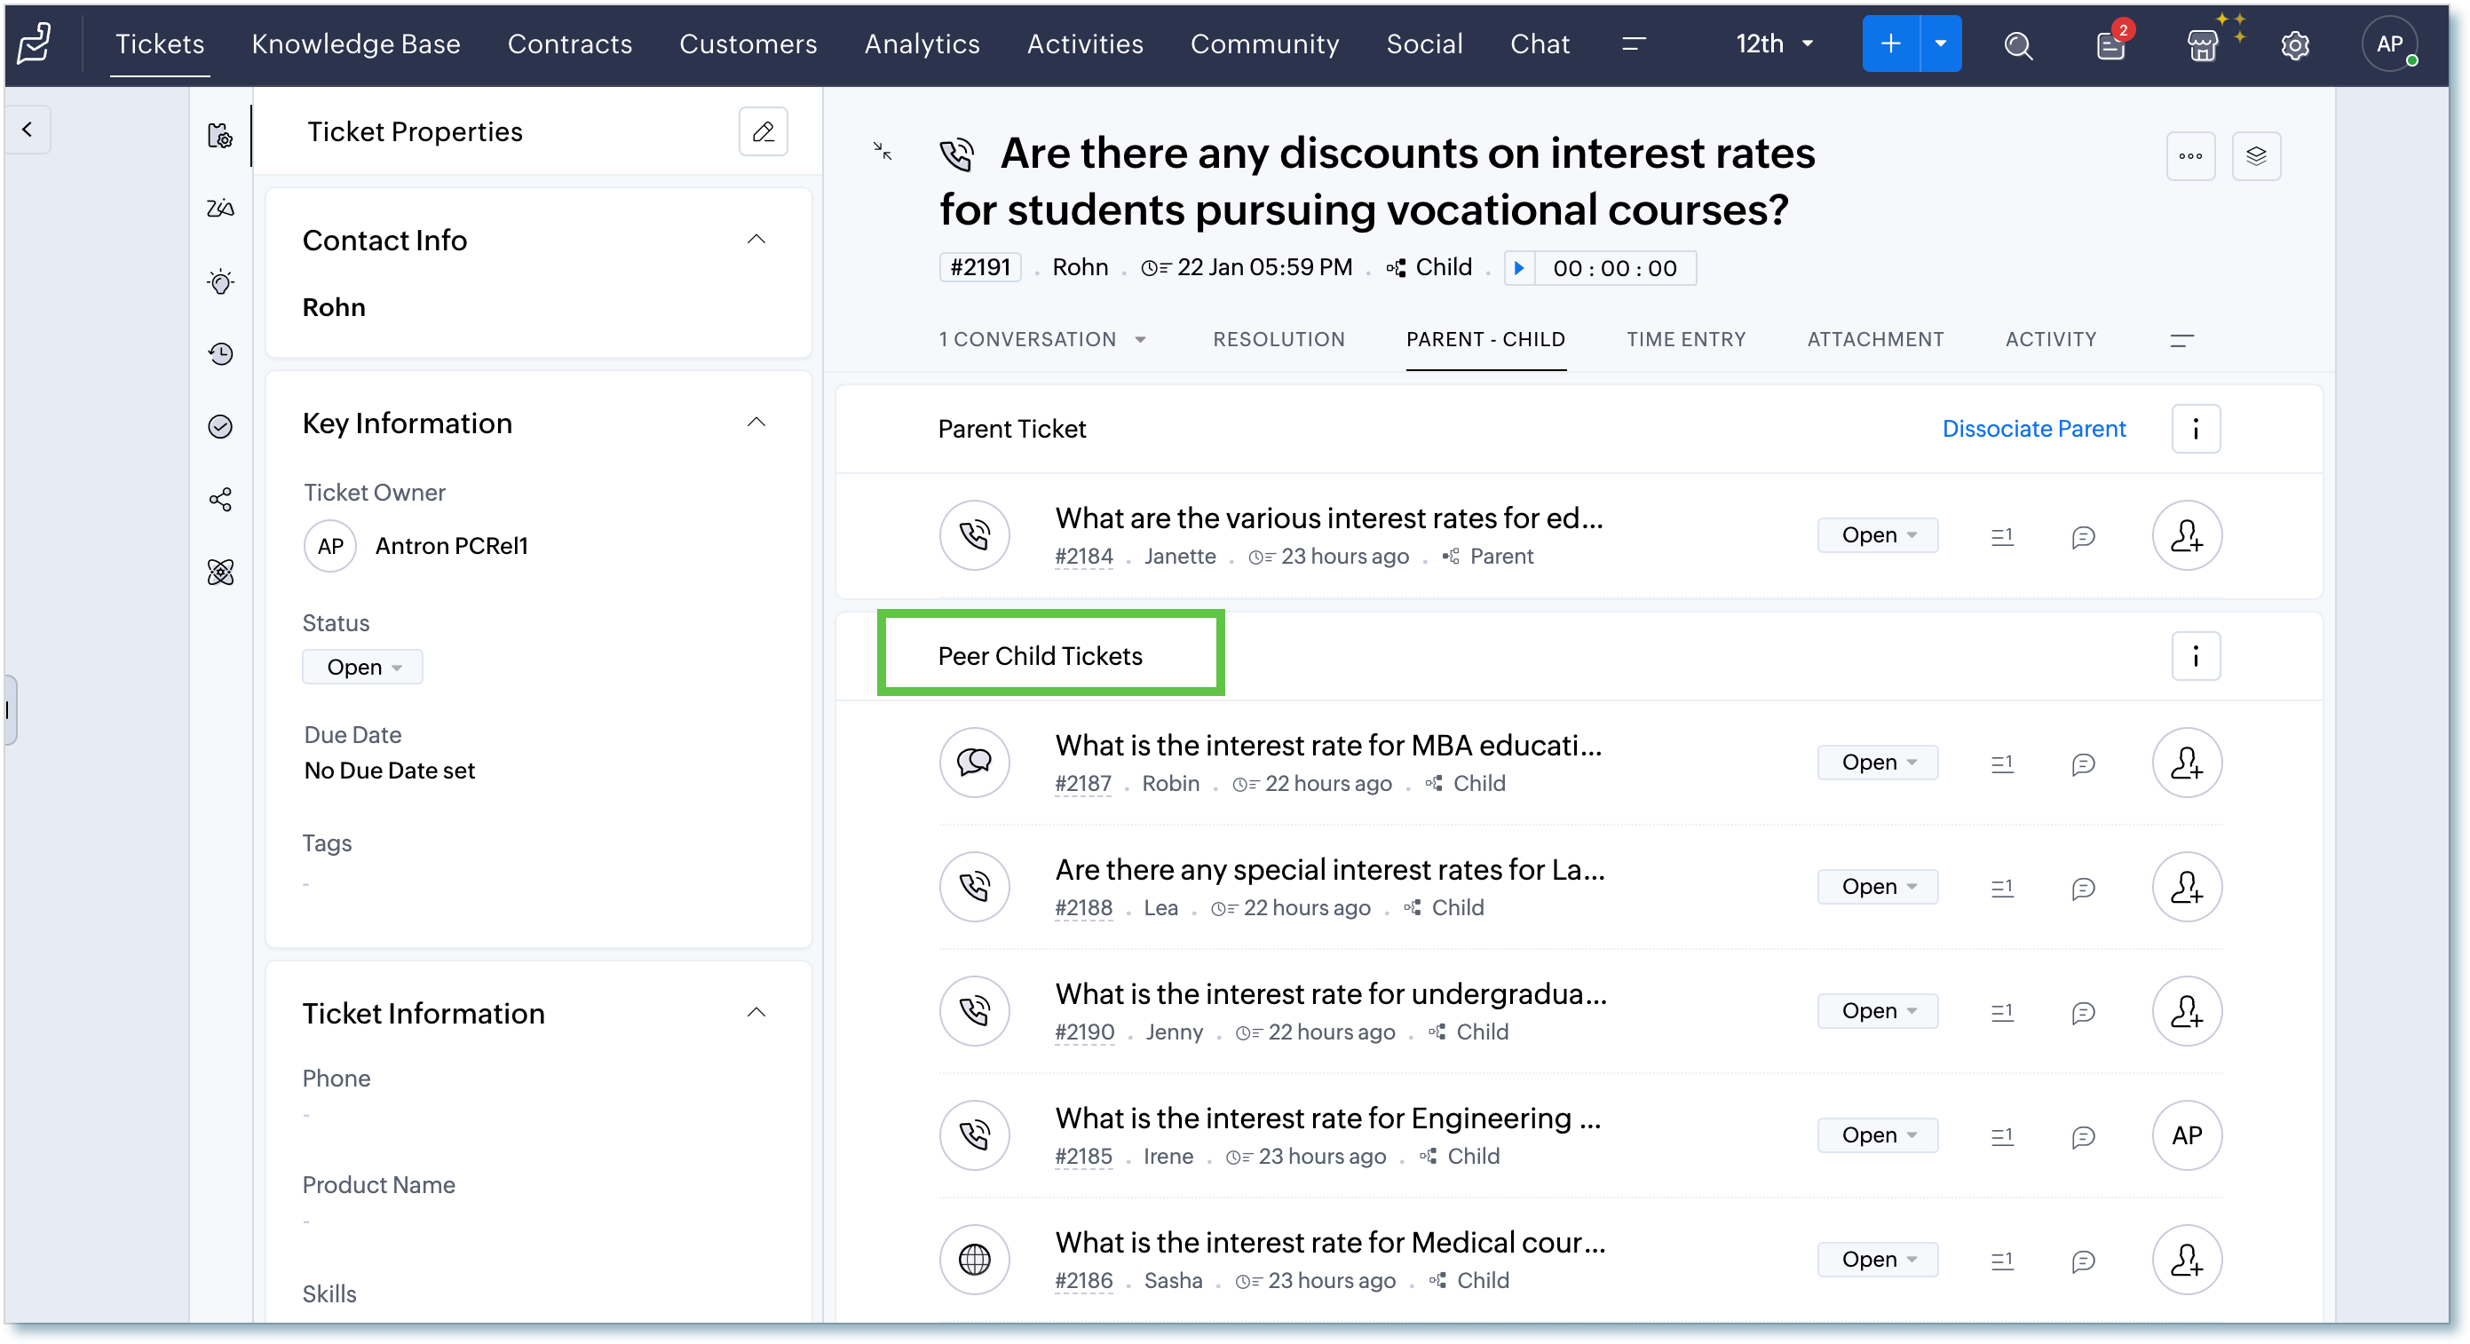Open the search magnifier icon in top bar
This screenshot has height=1344, width=2470.
[2017, 44]
